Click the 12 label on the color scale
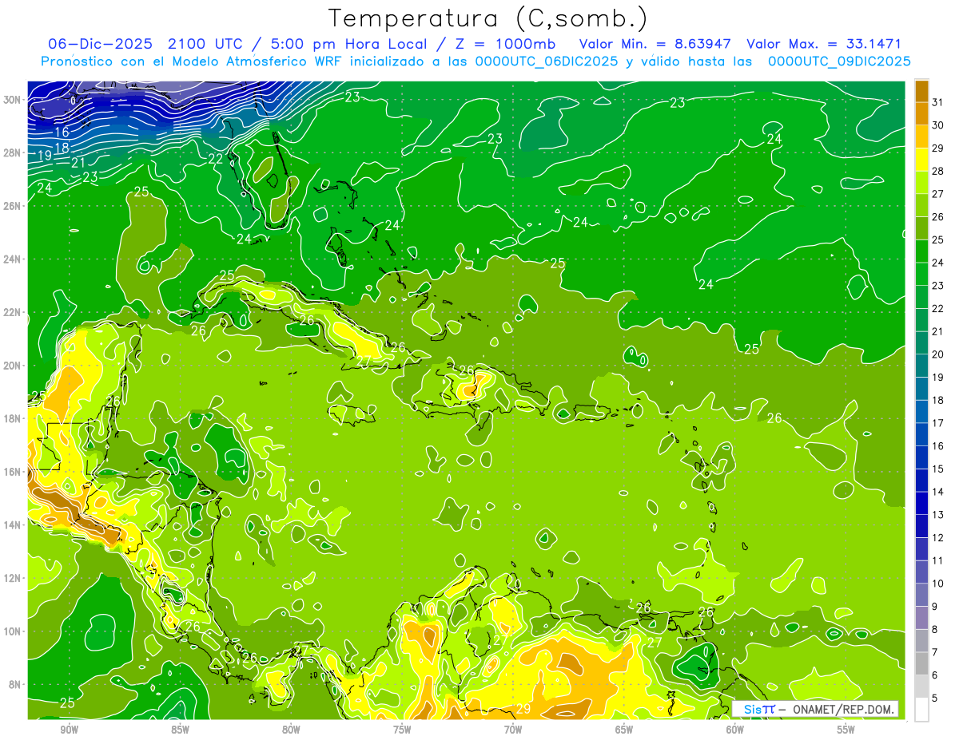Viewport: 959px width, 740px height. [938, 537]
